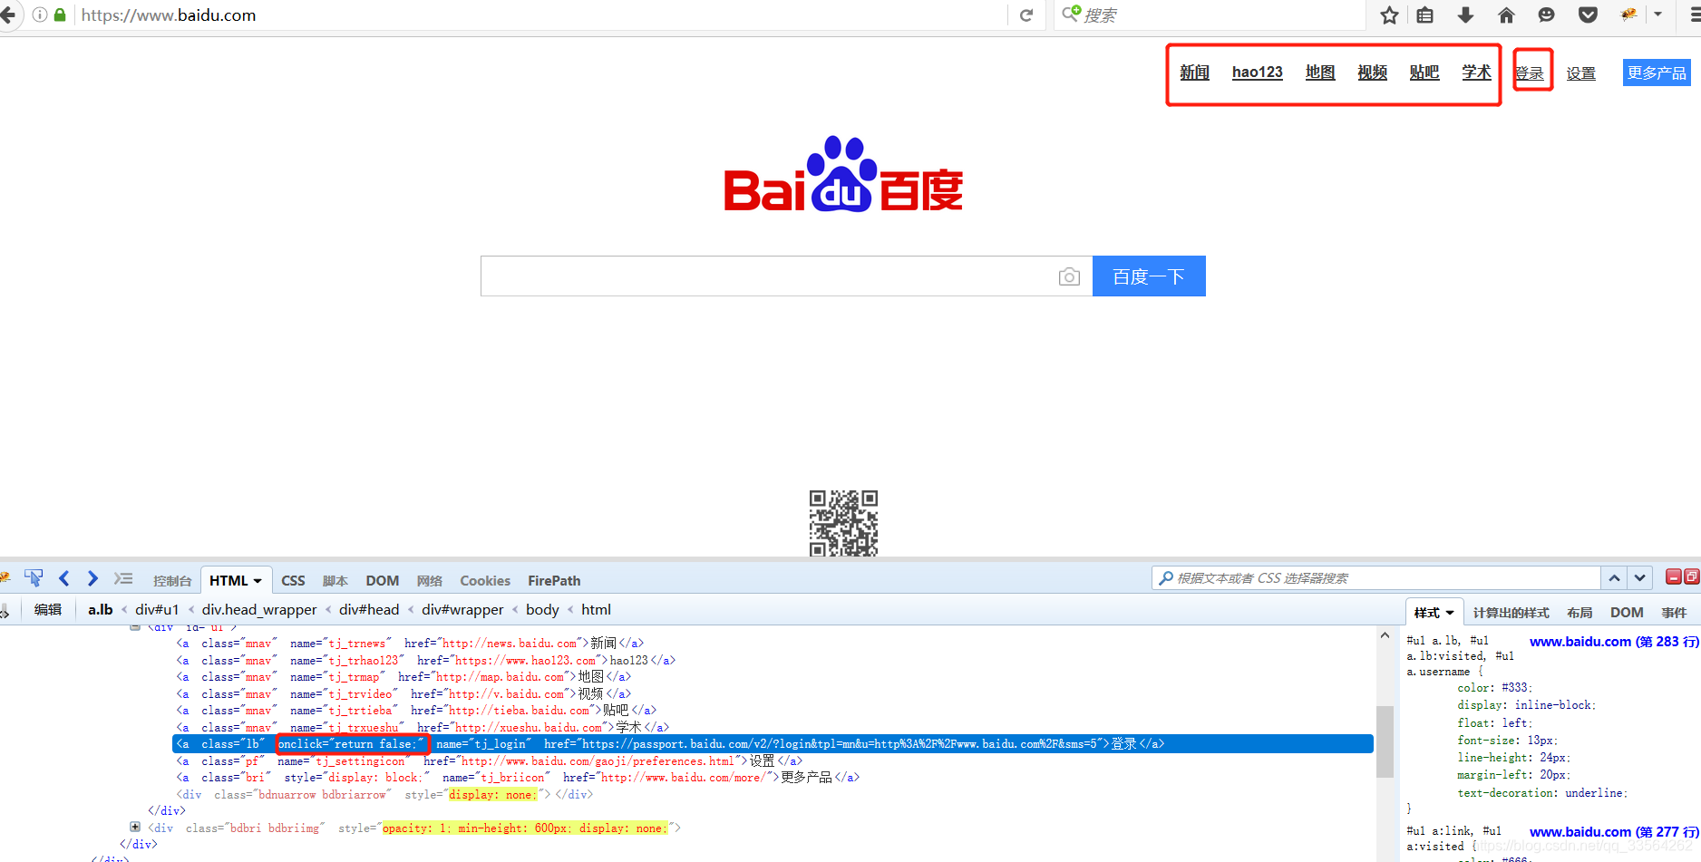Show bookmarks list icon
The image size is (1701, 862).
point(1425,15)
